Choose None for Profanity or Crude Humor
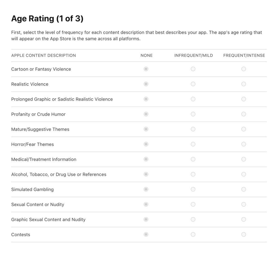The image size is (278, 254). click(146, 114)
